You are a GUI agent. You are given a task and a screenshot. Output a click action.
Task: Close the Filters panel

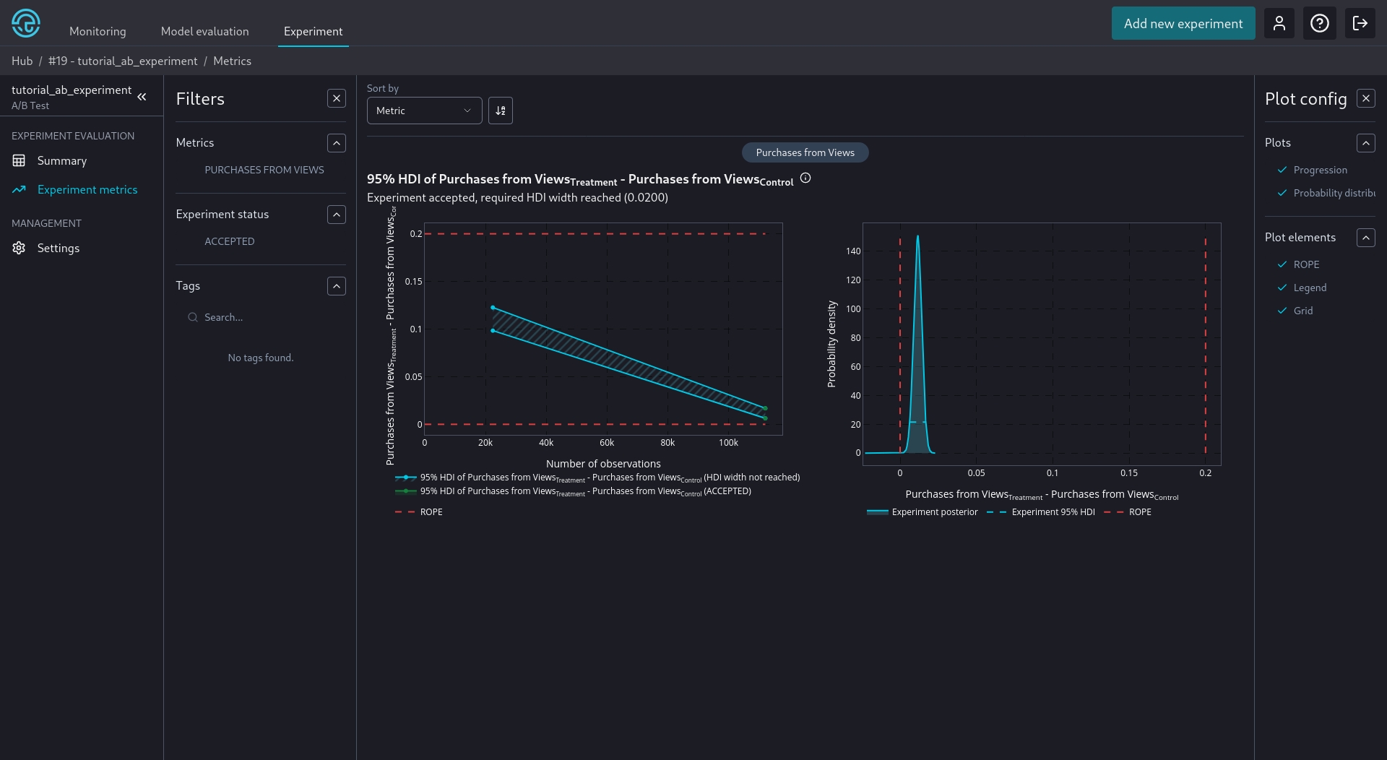pos(336,98)
